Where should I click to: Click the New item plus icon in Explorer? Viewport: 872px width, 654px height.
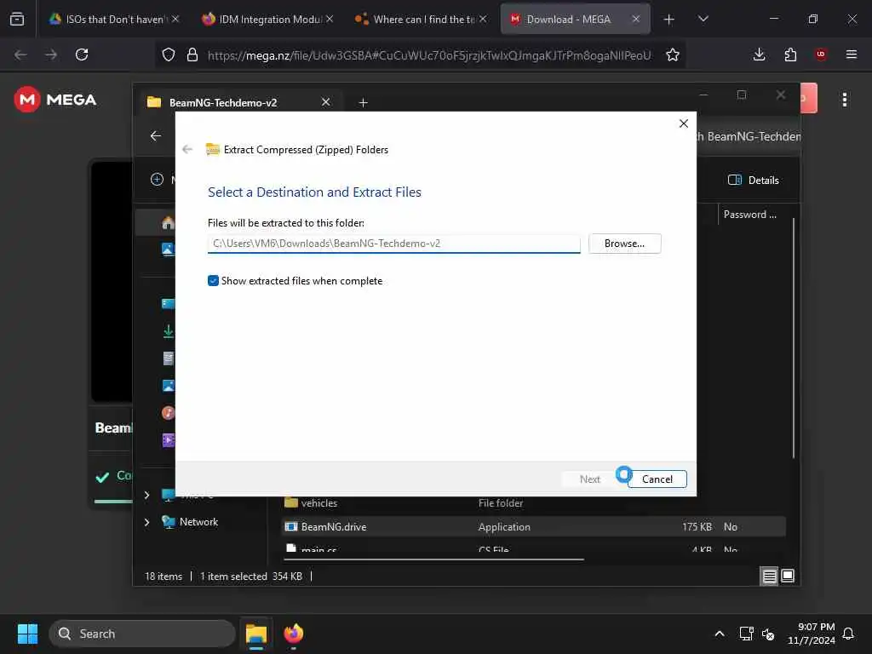(x=157, y=179)
